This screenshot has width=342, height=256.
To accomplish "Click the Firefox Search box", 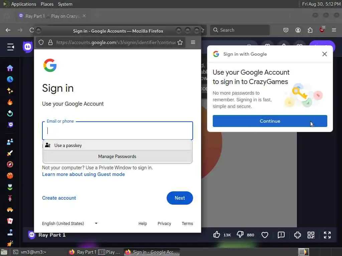I will (x=240, y=30).
